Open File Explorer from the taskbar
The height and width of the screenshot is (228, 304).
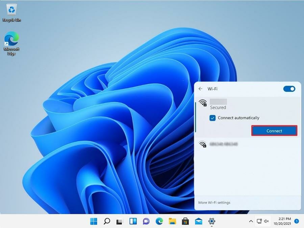pyautogui.click(x=172, y=221)
